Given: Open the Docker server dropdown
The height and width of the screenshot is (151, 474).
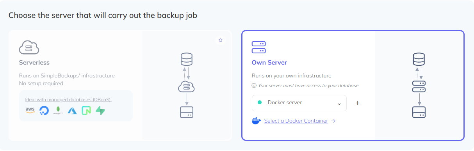Looking at the screenshot, I should click(299, 103).
